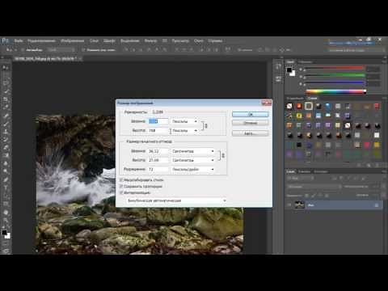Click the Отмена button
Image resolution: width=388 pixels, height=291 pixels.
coord(251,123)
